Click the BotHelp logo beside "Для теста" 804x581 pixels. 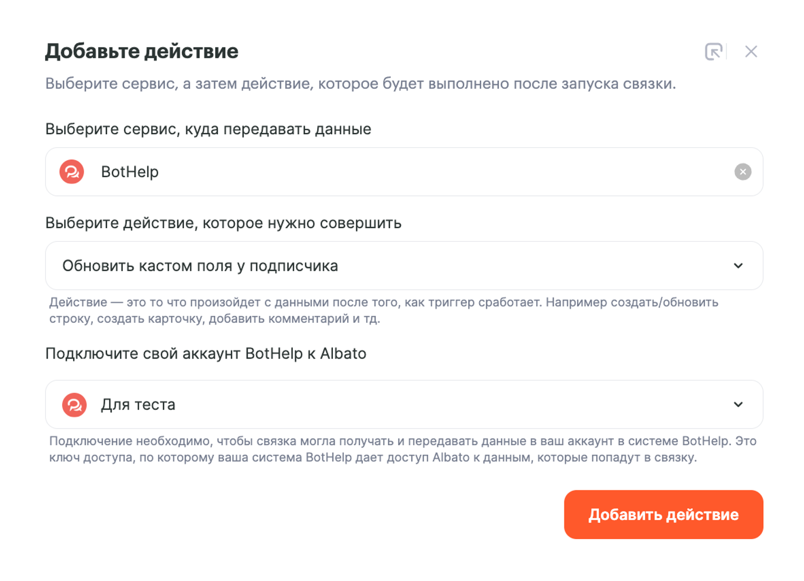[x=74, y=405]
